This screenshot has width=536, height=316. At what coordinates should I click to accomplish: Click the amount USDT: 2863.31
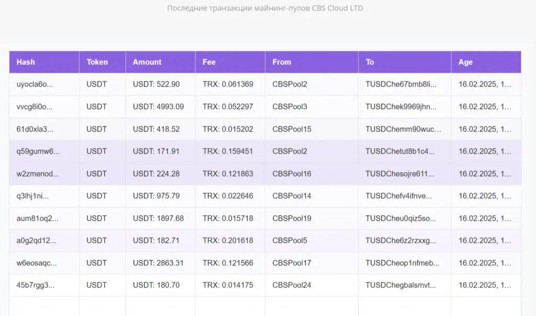[158, 263]
